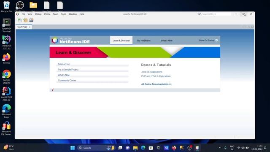Open the Google Chrome desktop shortcut

point(7,77)
